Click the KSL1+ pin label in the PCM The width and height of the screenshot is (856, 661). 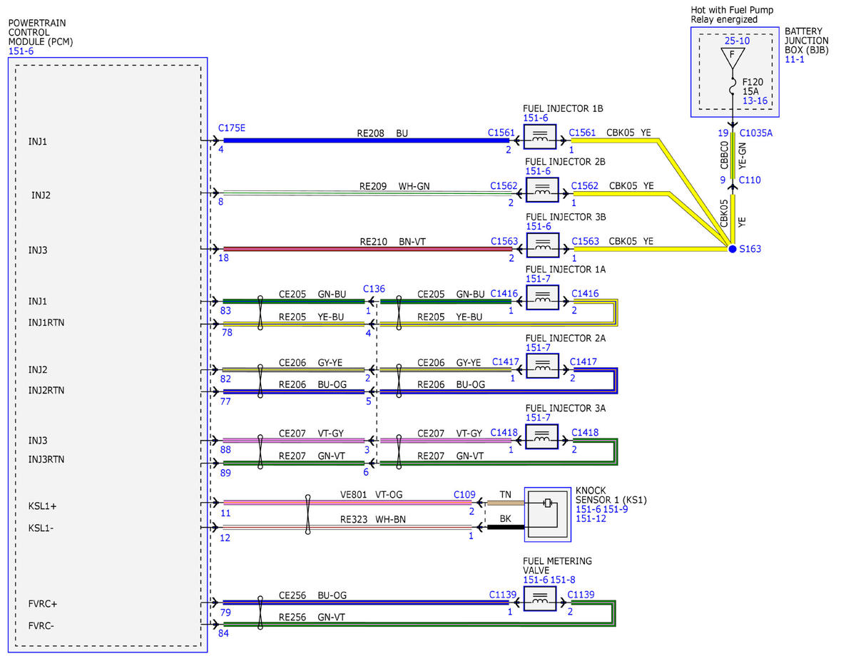(42, 506)
